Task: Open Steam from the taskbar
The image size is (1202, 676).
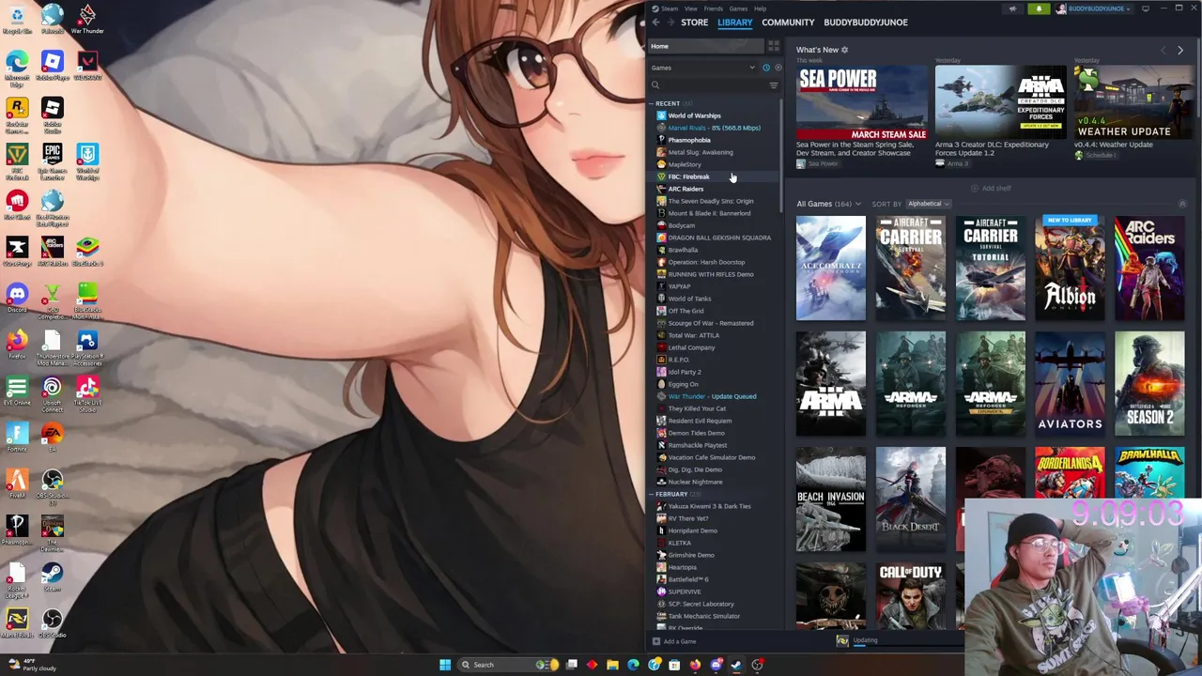Action: point(736,665)
